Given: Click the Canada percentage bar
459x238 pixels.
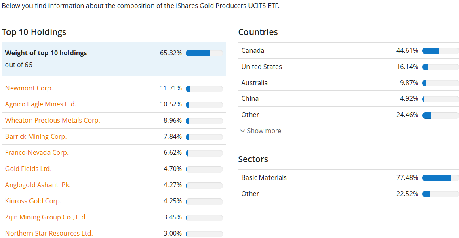Looking at the screenshot, I should point(440,51).
